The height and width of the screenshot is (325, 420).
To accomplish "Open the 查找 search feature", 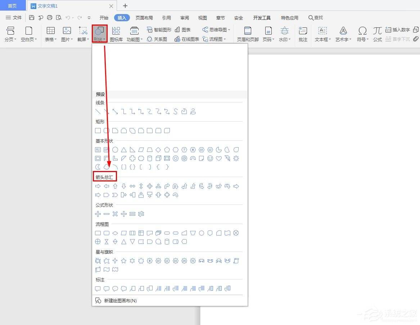I will [x=316, y=17].
